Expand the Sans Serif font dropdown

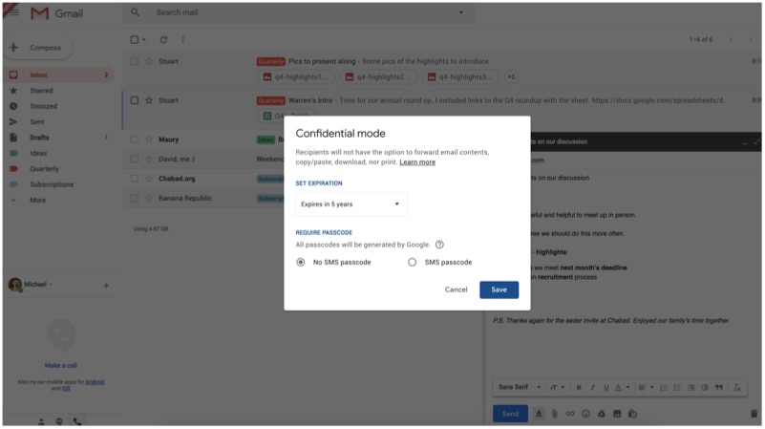click(x=520, y=387)
